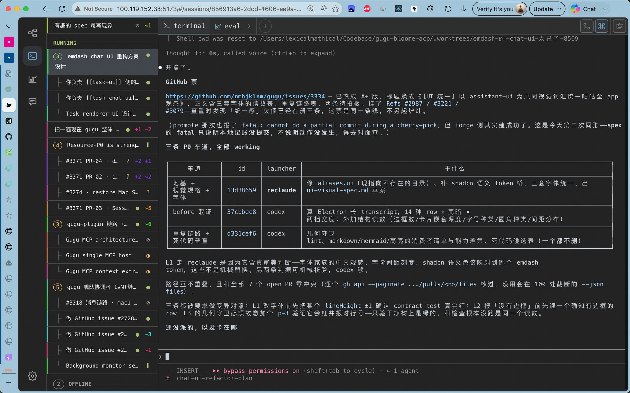Collapse the vertical tab strip chevron

[x=9, y=26]
